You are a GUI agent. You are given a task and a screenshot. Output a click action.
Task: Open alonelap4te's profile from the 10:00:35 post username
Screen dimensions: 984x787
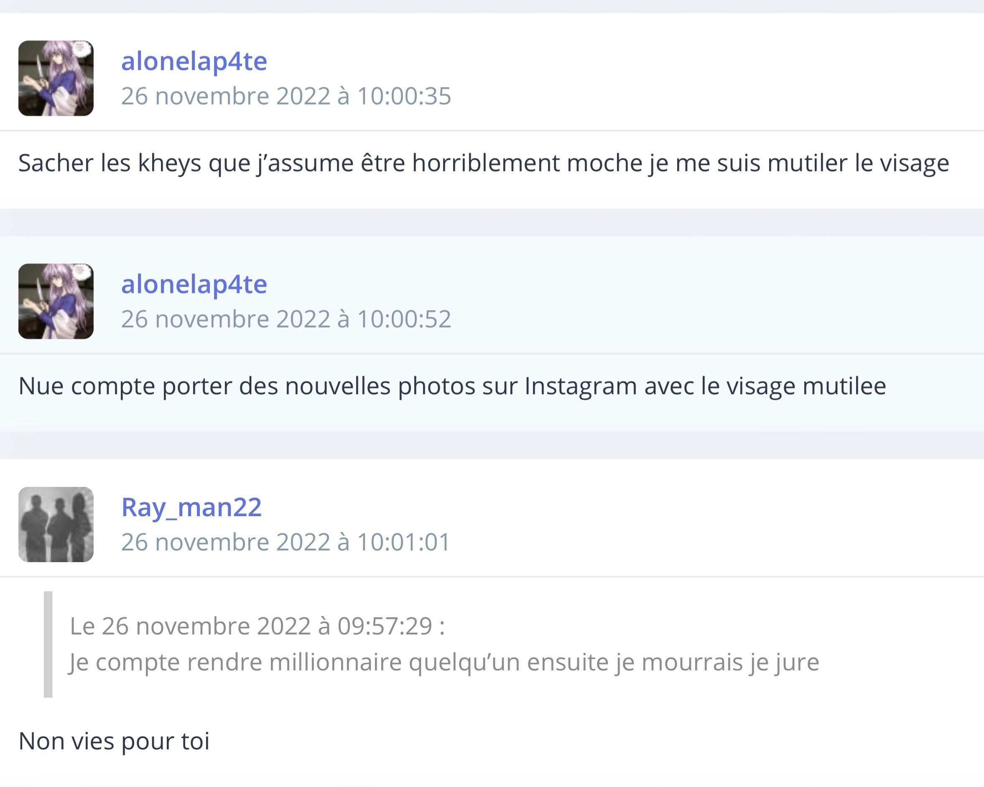pos(194,61)
